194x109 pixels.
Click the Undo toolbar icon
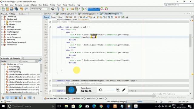tap(22, 9)
